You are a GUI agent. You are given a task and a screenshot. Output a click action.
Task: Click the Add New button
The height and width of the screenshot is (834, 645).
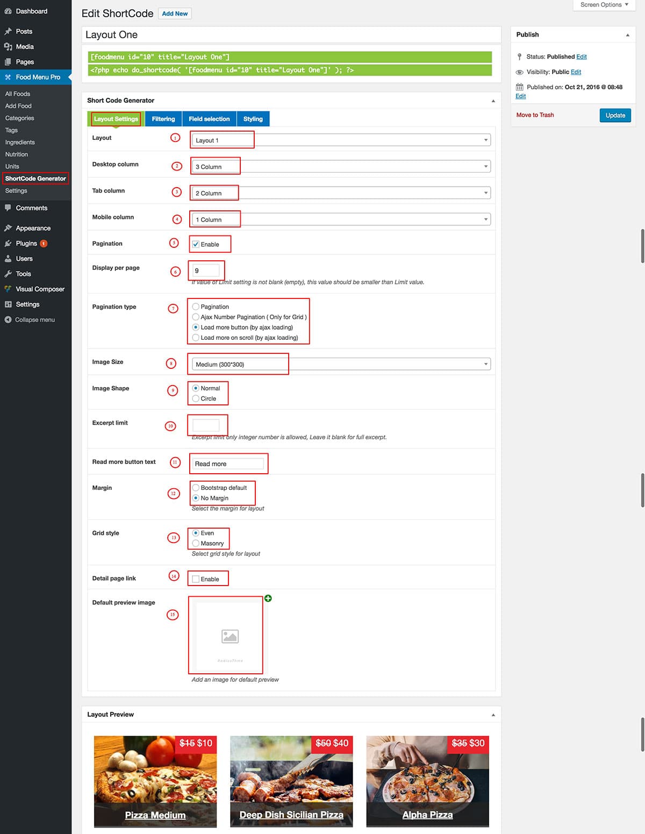pos(175,13)
